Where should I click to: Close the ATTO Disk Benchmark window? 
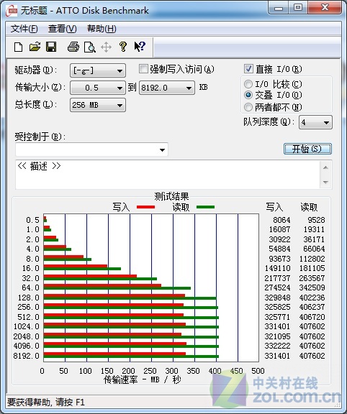click(x=325, y=8)
